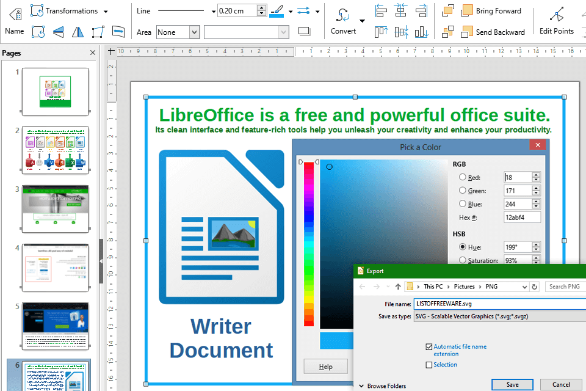
Task: Toggle the Shadow icon
Action: click(305, 31)
